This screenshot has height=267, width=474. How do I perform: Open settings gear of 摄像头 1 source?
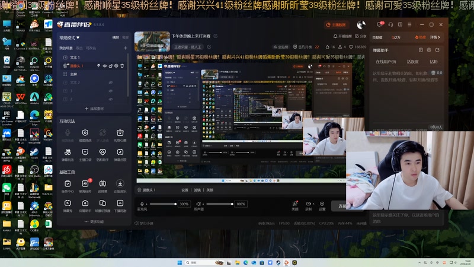click(116, 66)
